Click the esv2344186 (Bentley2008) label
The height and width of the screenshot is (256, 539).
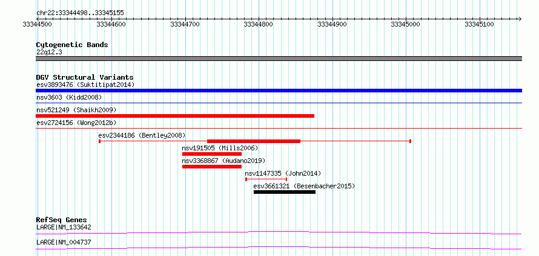pyautogui.click(x=142, y=135)
